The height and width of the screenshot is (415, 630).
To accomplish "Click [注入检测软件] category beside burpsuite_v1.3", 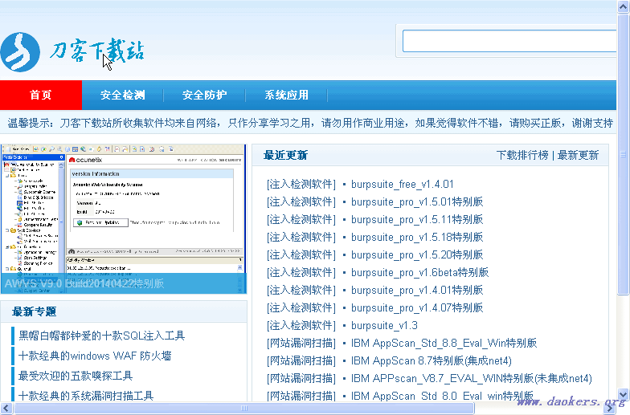I will [x=301, y=326].
